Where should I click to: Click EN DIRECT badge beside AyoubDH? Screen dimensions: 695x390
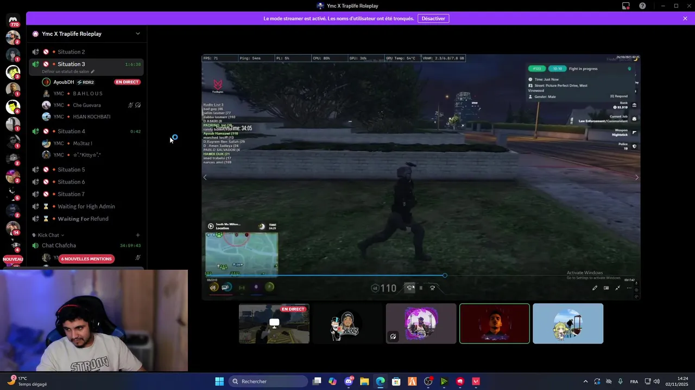tap(127, 82)
